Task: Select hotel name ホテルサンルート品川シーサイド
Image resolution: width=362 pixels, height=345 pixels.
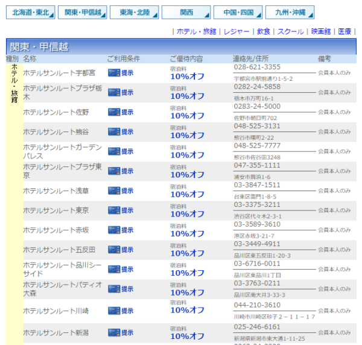Action: tap(62, 270)
